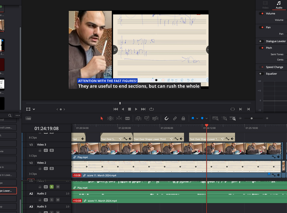The height and width of the screenshot is (213, 287).
Task: Activate the Blade Edit Mode tool
Action: (128, 119)
